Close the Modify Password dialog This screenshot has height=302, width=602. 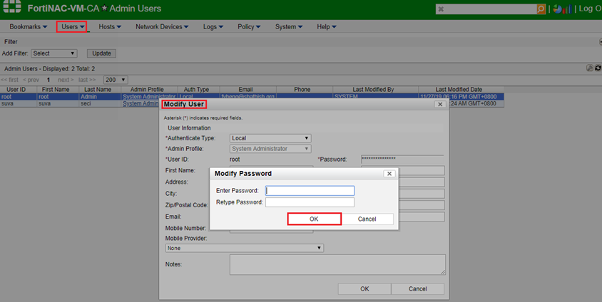click(x=389, y=173)
